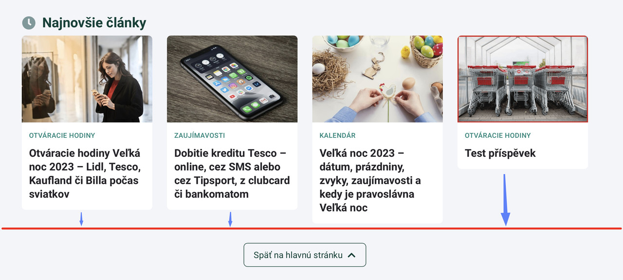Open the Test příspěvek article title
The image size is (623, 280).
(500, 153)
